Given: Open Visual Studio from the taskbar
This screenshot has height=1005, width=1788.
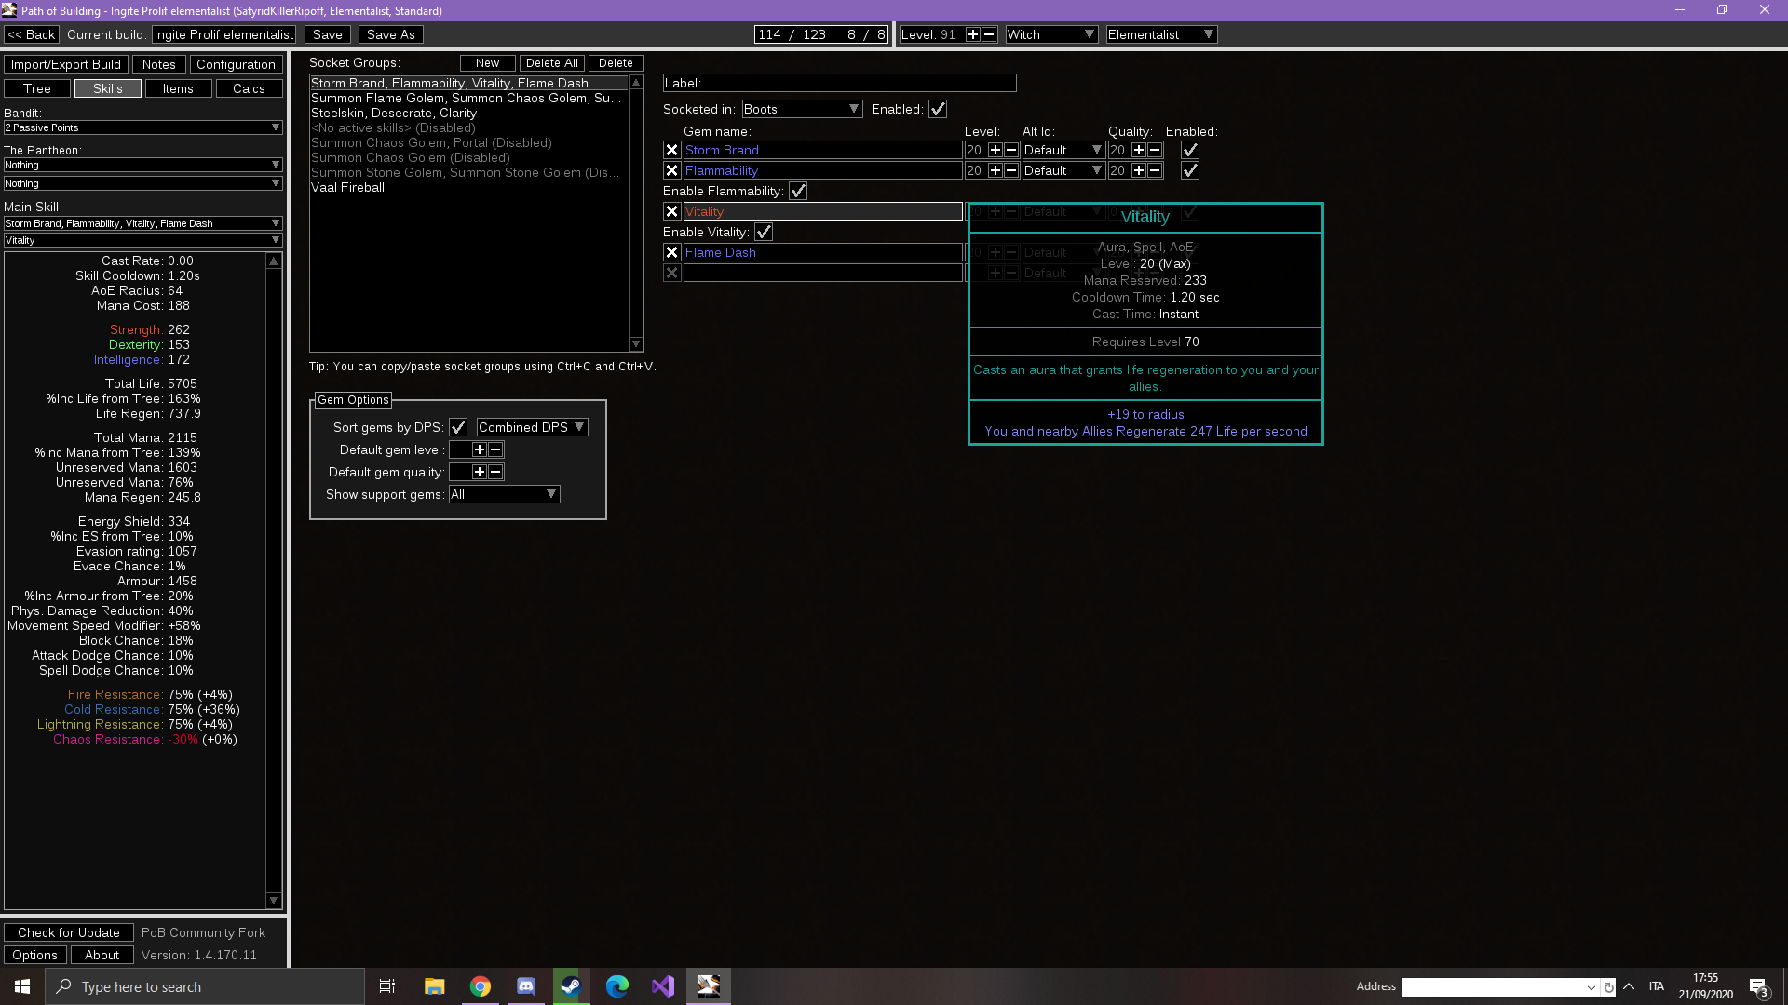Looking at the screenshot, I should pos(662,986).
